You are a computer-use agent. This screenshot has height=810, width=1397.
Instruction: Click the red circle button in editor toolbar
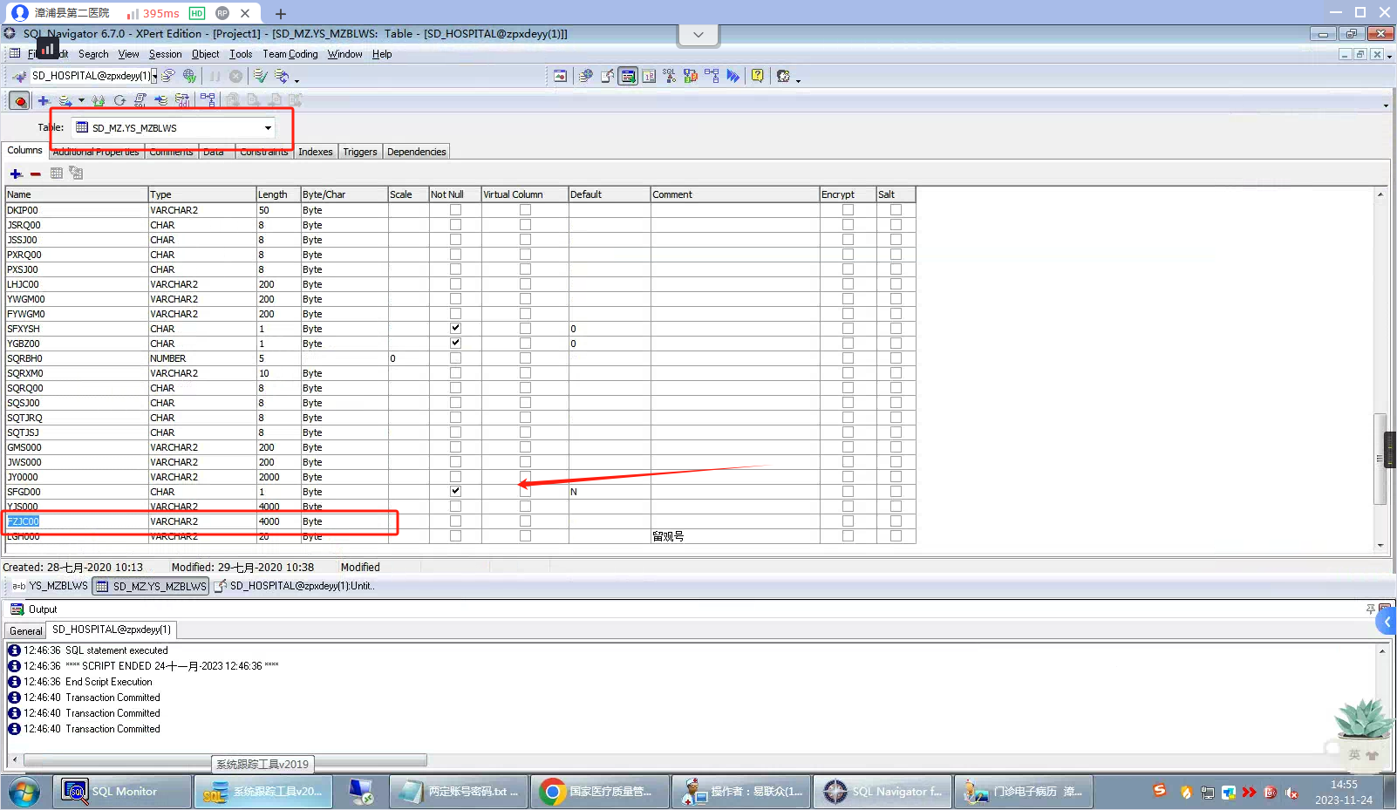pos(19,100)
